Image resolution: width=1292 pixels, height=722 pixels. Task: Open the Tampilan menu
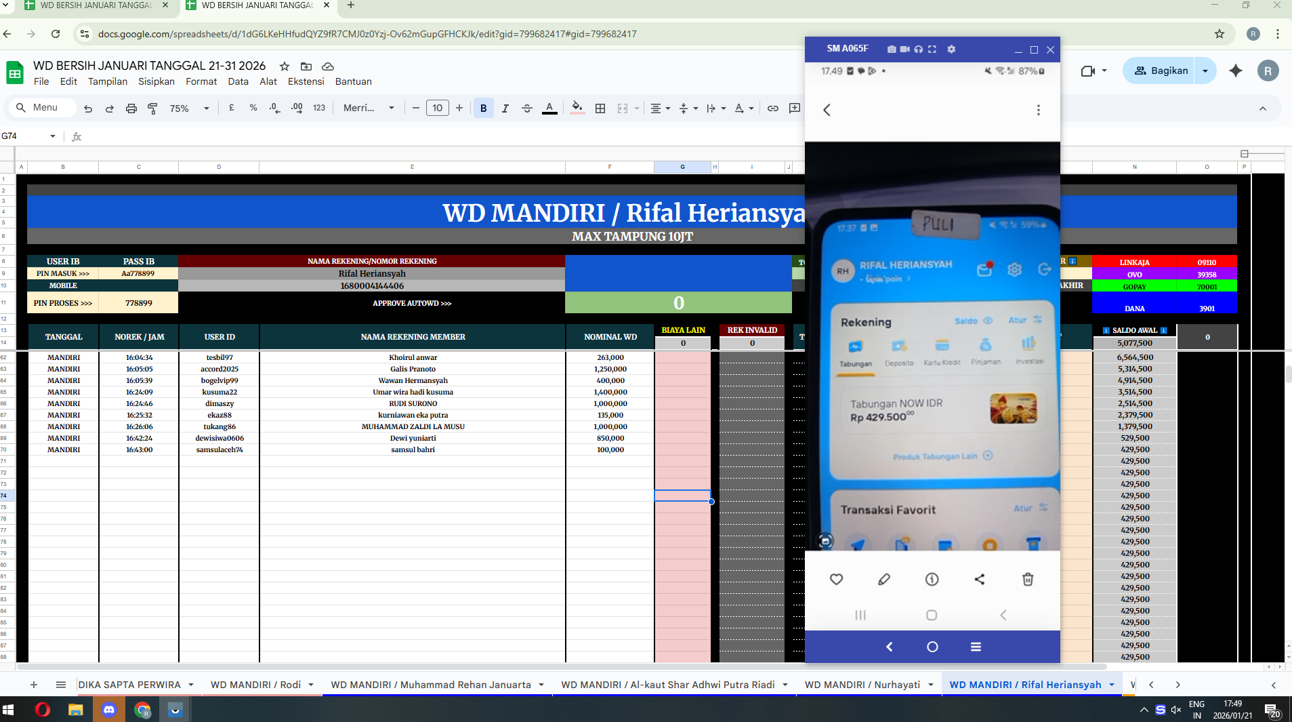point(108,81)
